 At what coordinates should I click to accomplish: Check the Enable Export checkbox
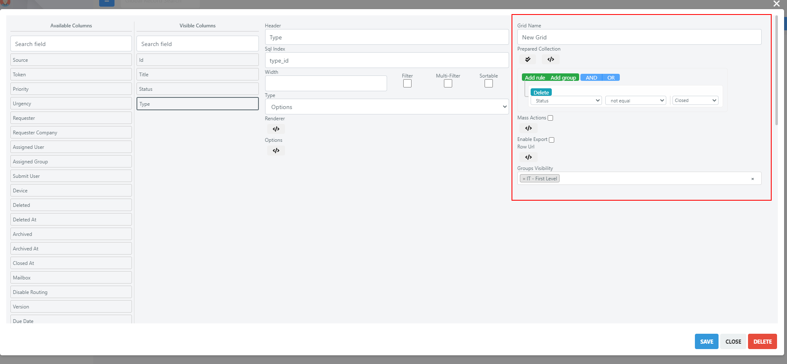[x=552, y=140]
